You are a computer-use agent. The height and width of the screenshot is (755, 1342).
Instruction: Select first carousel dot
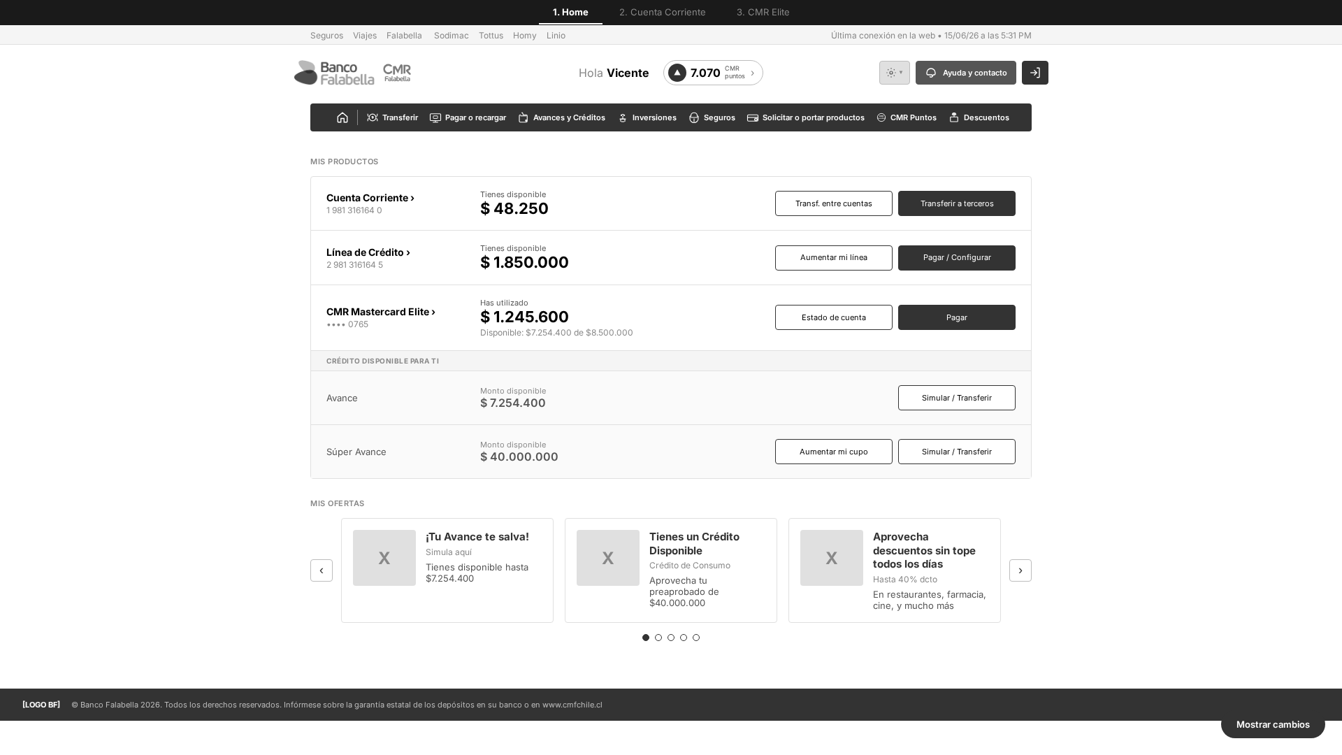[646, 638]
